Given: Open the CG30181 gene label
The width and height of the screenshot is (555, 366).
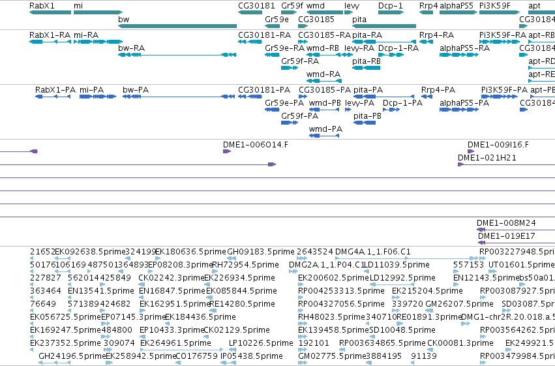Looking at the screenshot, I should (256, 6).
